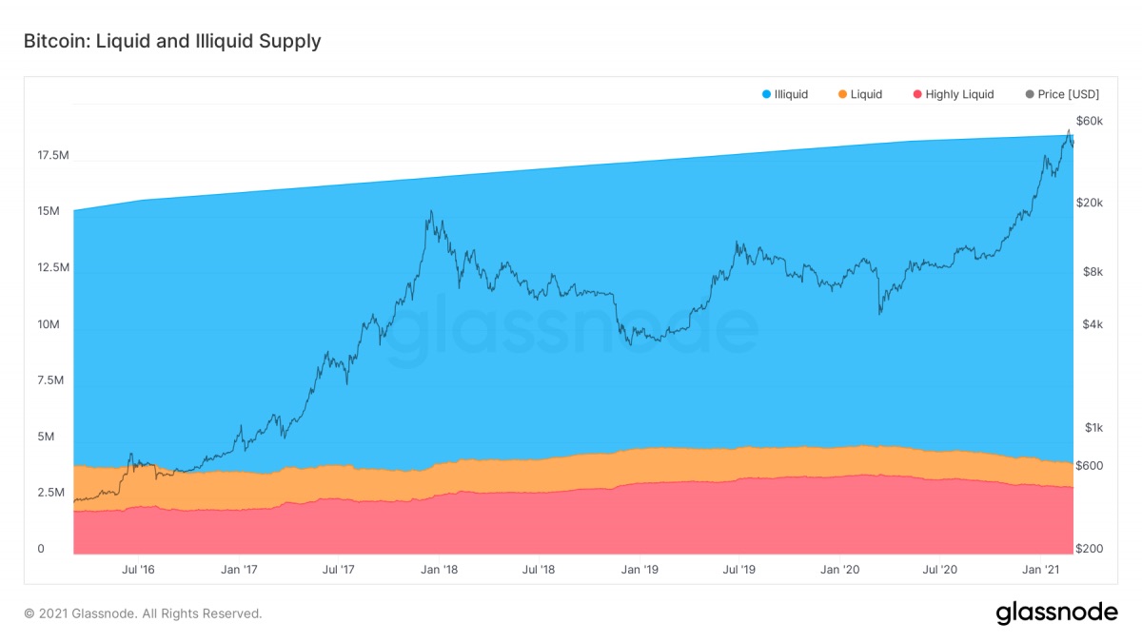The image size is (1142, 642).
Task: Click the blue Illiquid legend dot
Action: (767, 94)
